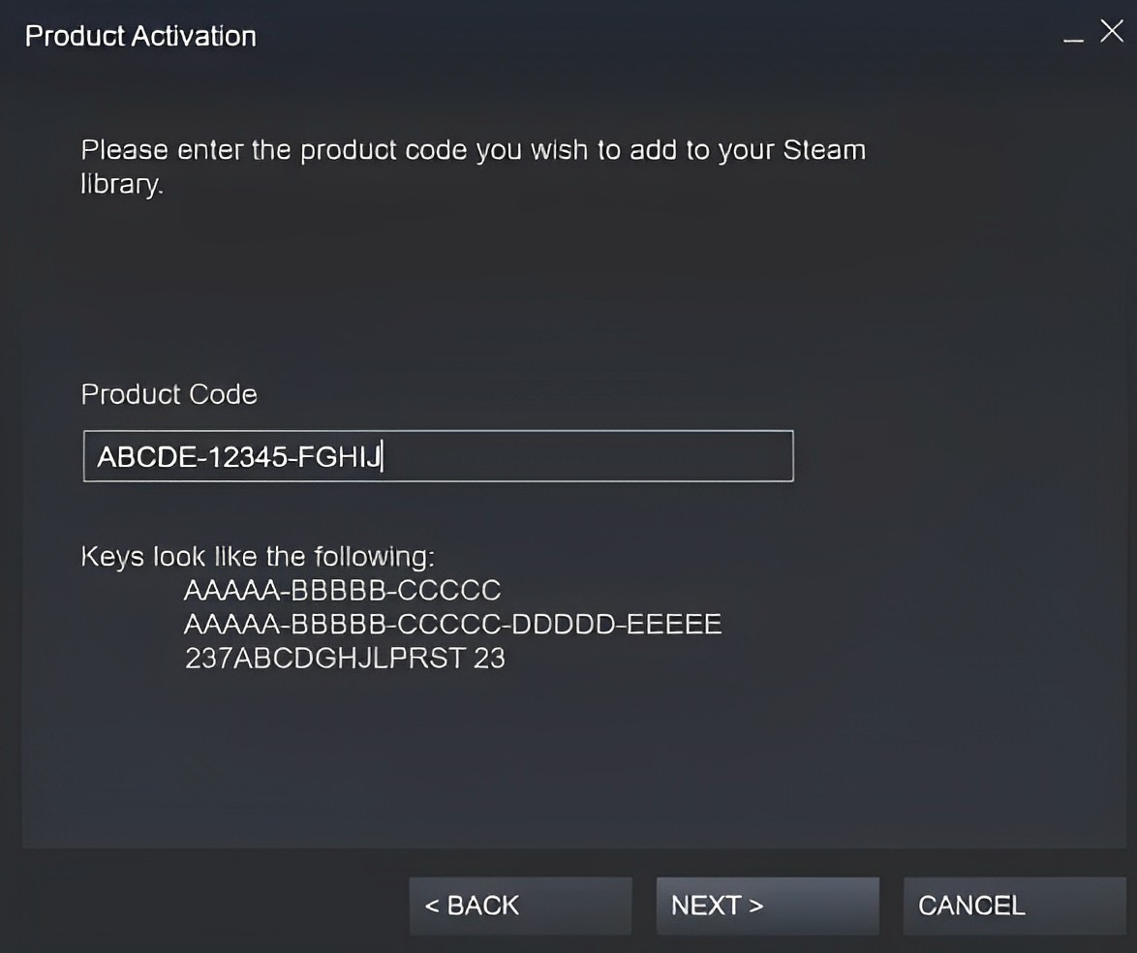Click the FGHIJ segment of entered code
This screenshot has width=1137, height=953.
[x=339, y=457]
